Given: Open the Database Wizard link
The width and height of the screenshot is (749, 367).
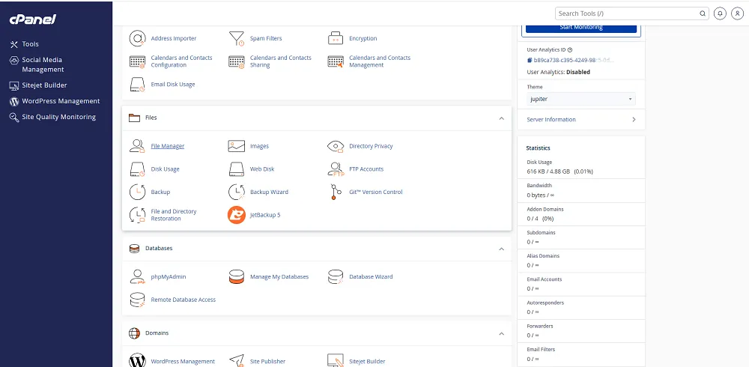Looking at the screenshot, I should point(371,276).
